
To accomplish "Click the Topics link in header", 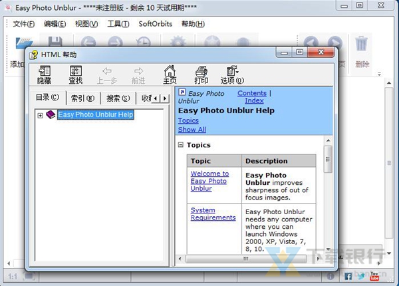I will click(x=188, y=120).
